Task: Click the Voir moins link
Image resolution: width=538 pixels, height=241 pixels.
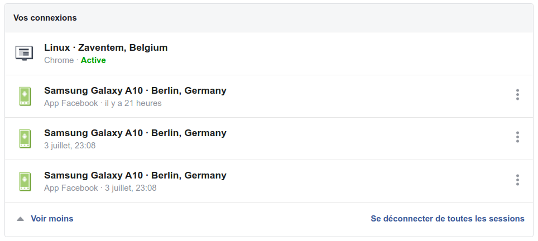Action: tap(52, 219)
